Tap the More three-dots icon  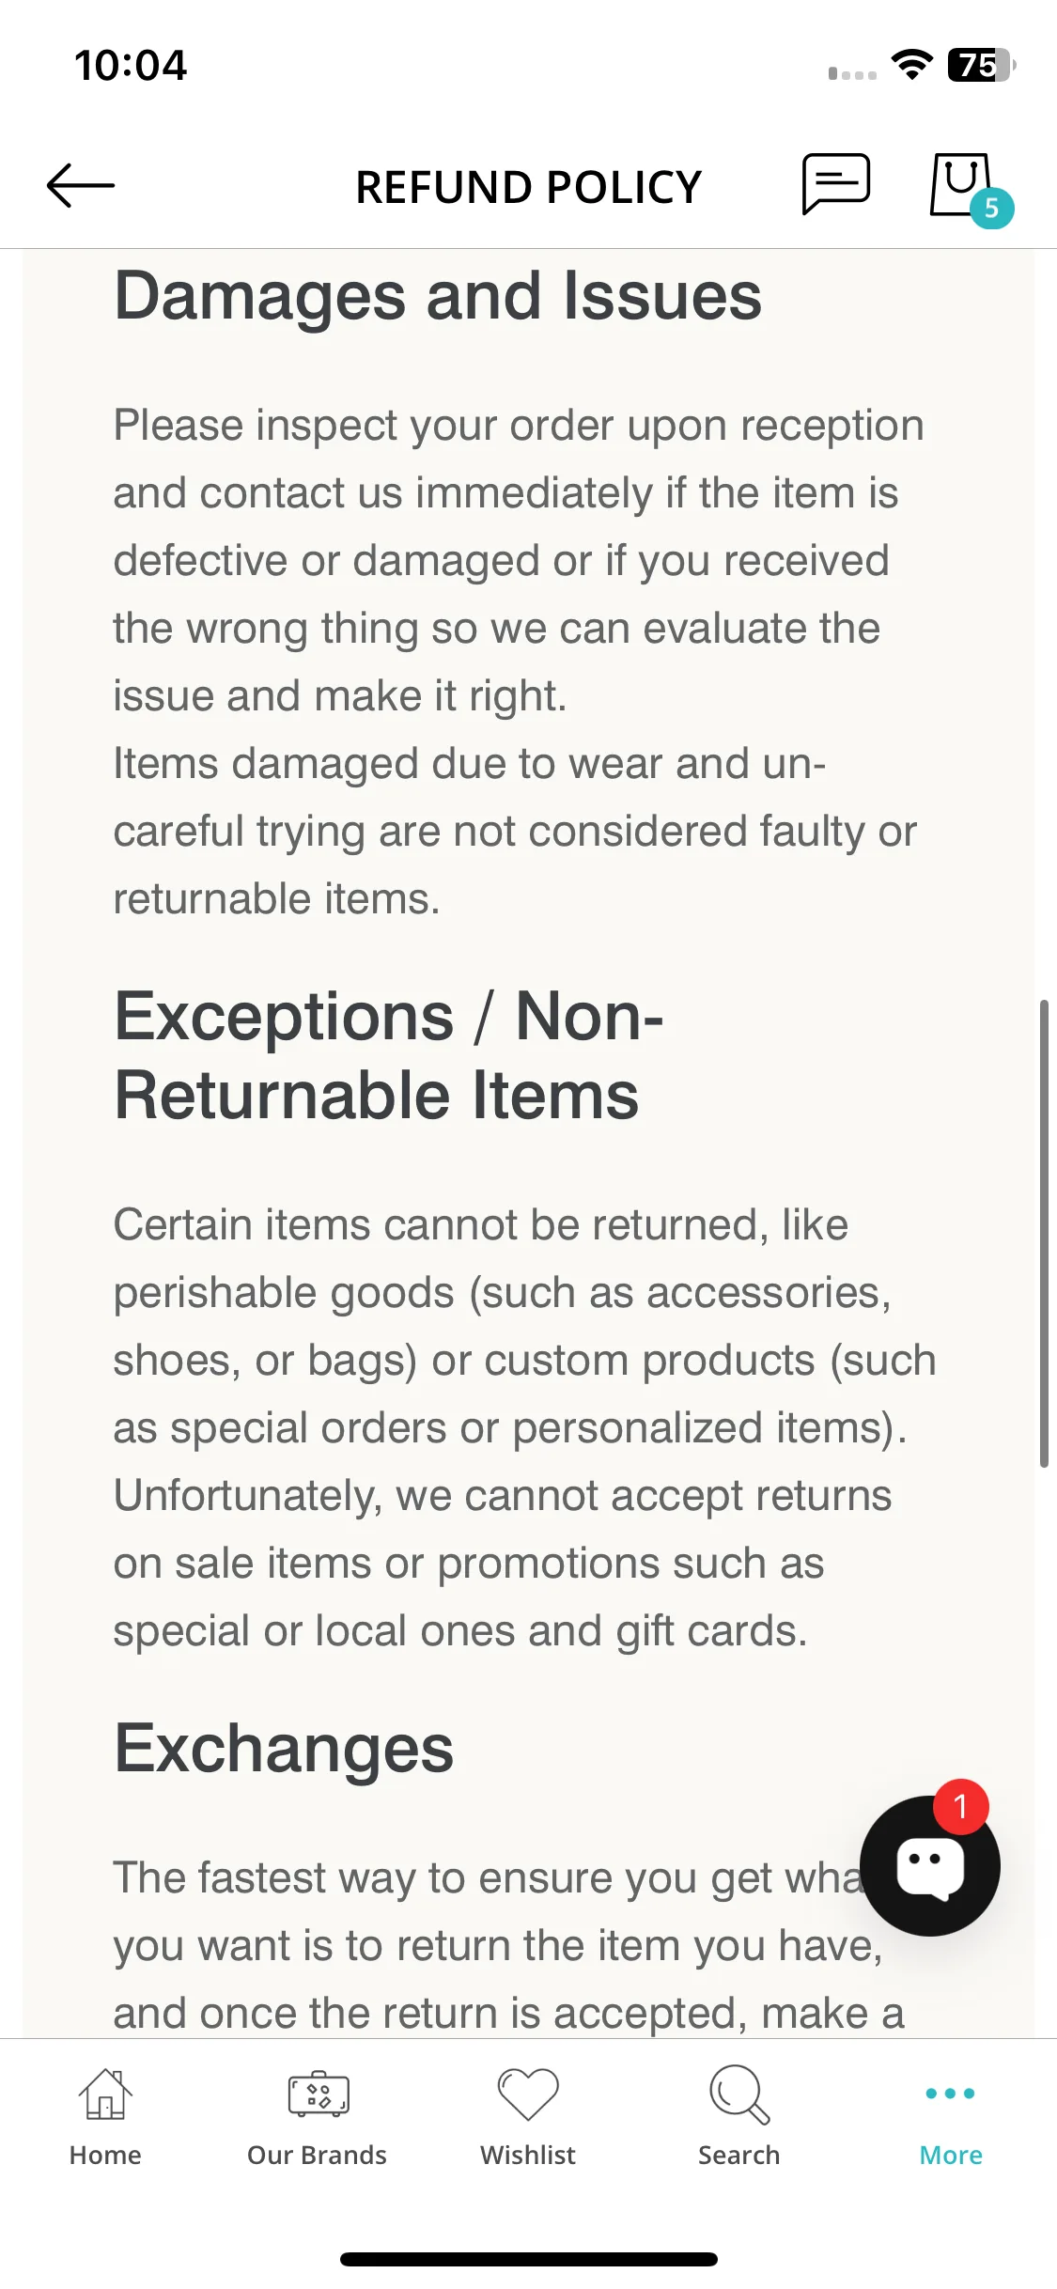[x=950, y=2094]
